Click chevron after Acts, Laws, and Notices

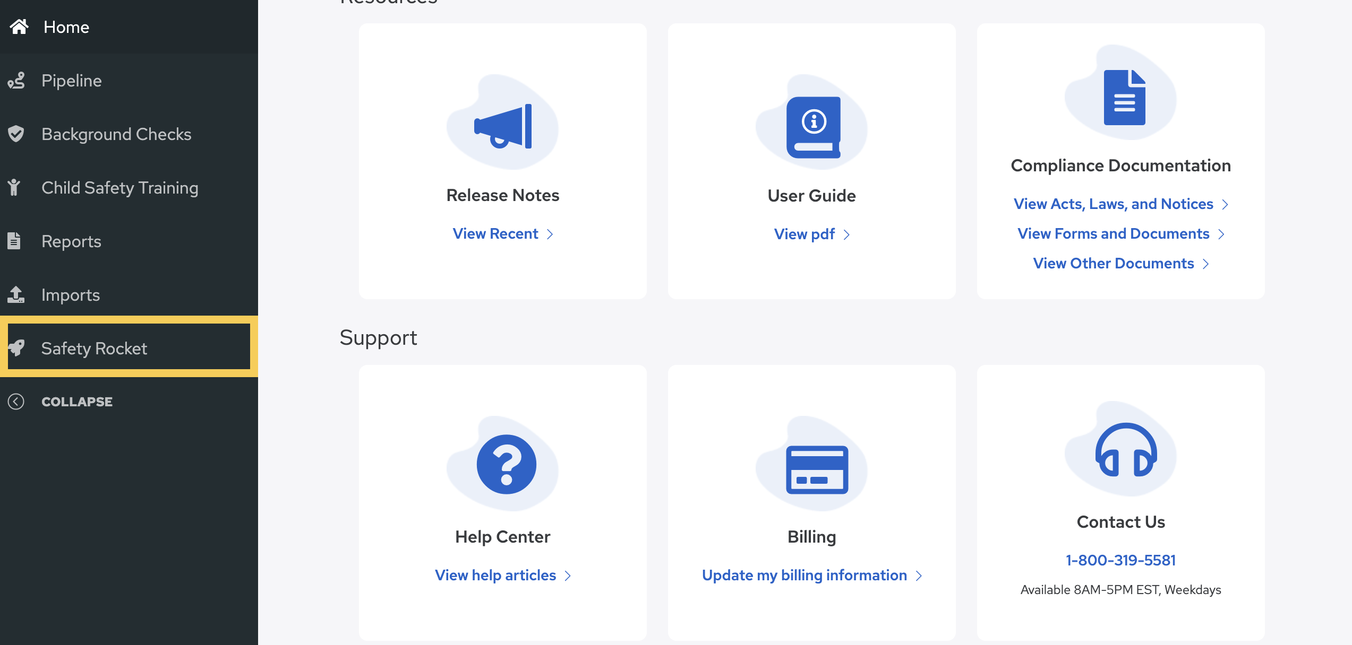point(1226,205)
